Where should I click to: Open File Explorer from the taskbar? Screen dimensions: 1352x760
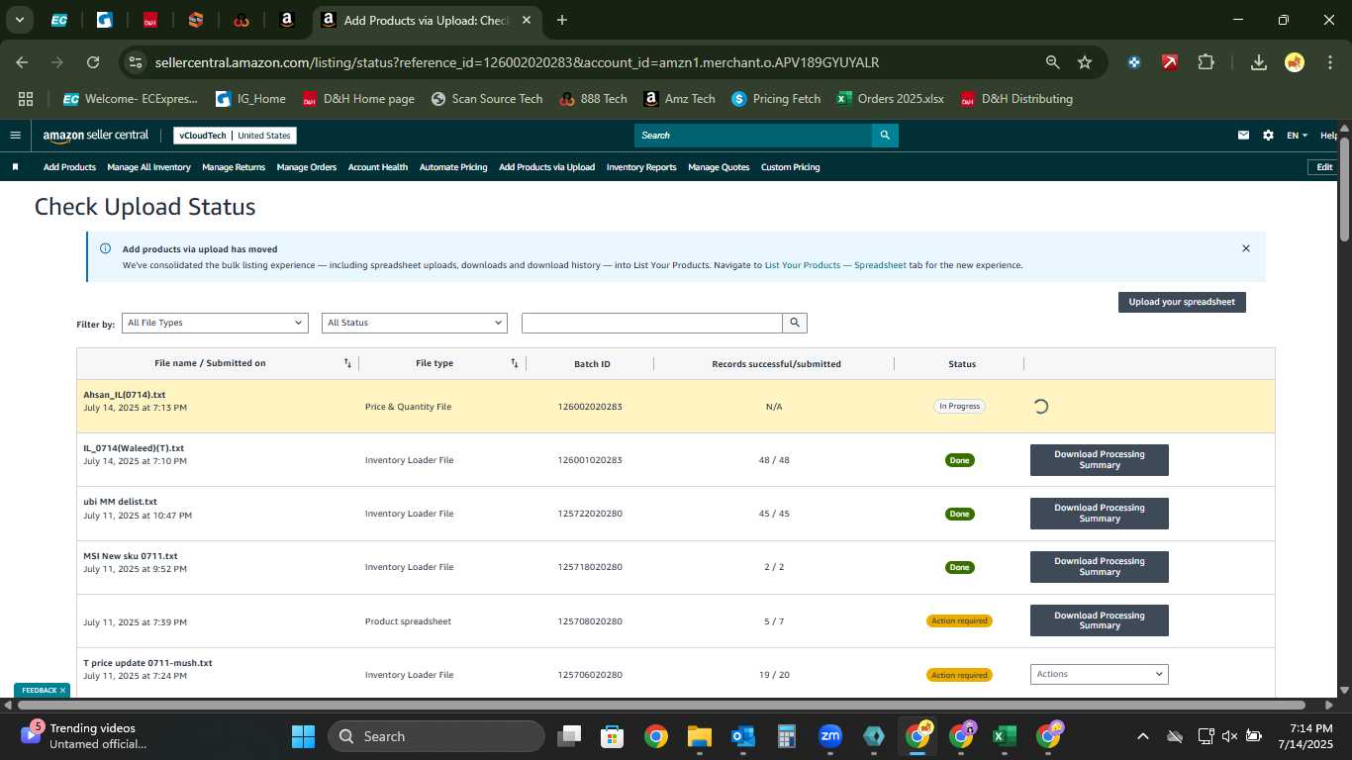tap(700, 736)
